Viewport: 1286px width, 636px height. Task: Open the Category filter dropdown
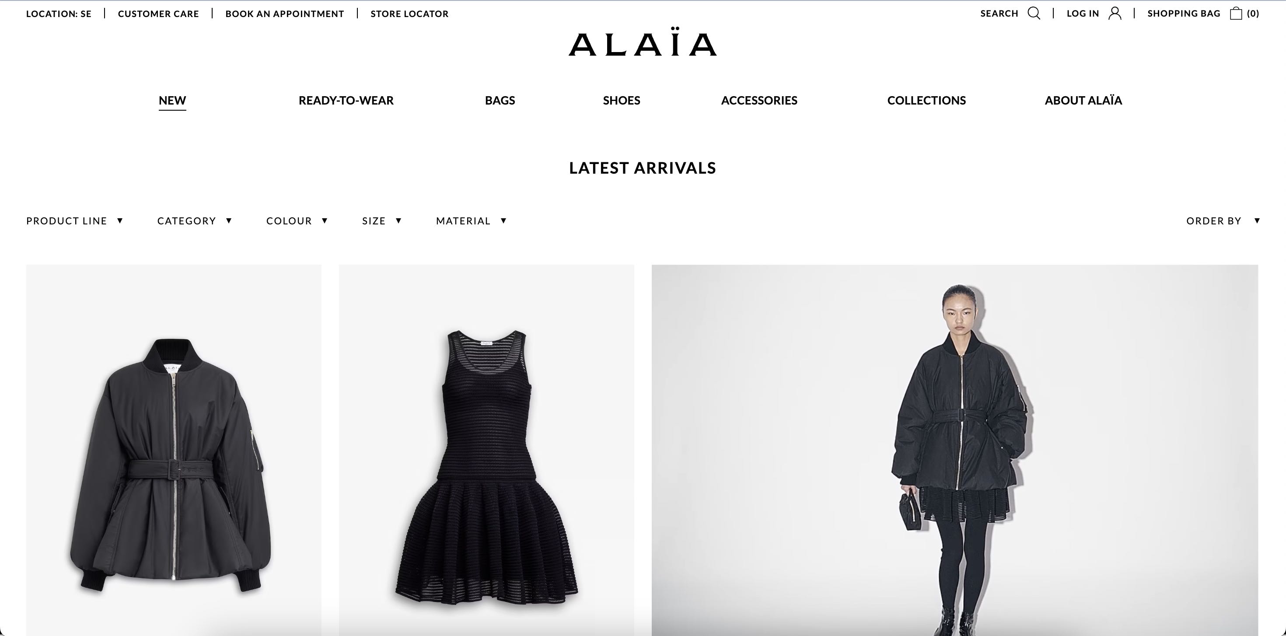(194, 220)
